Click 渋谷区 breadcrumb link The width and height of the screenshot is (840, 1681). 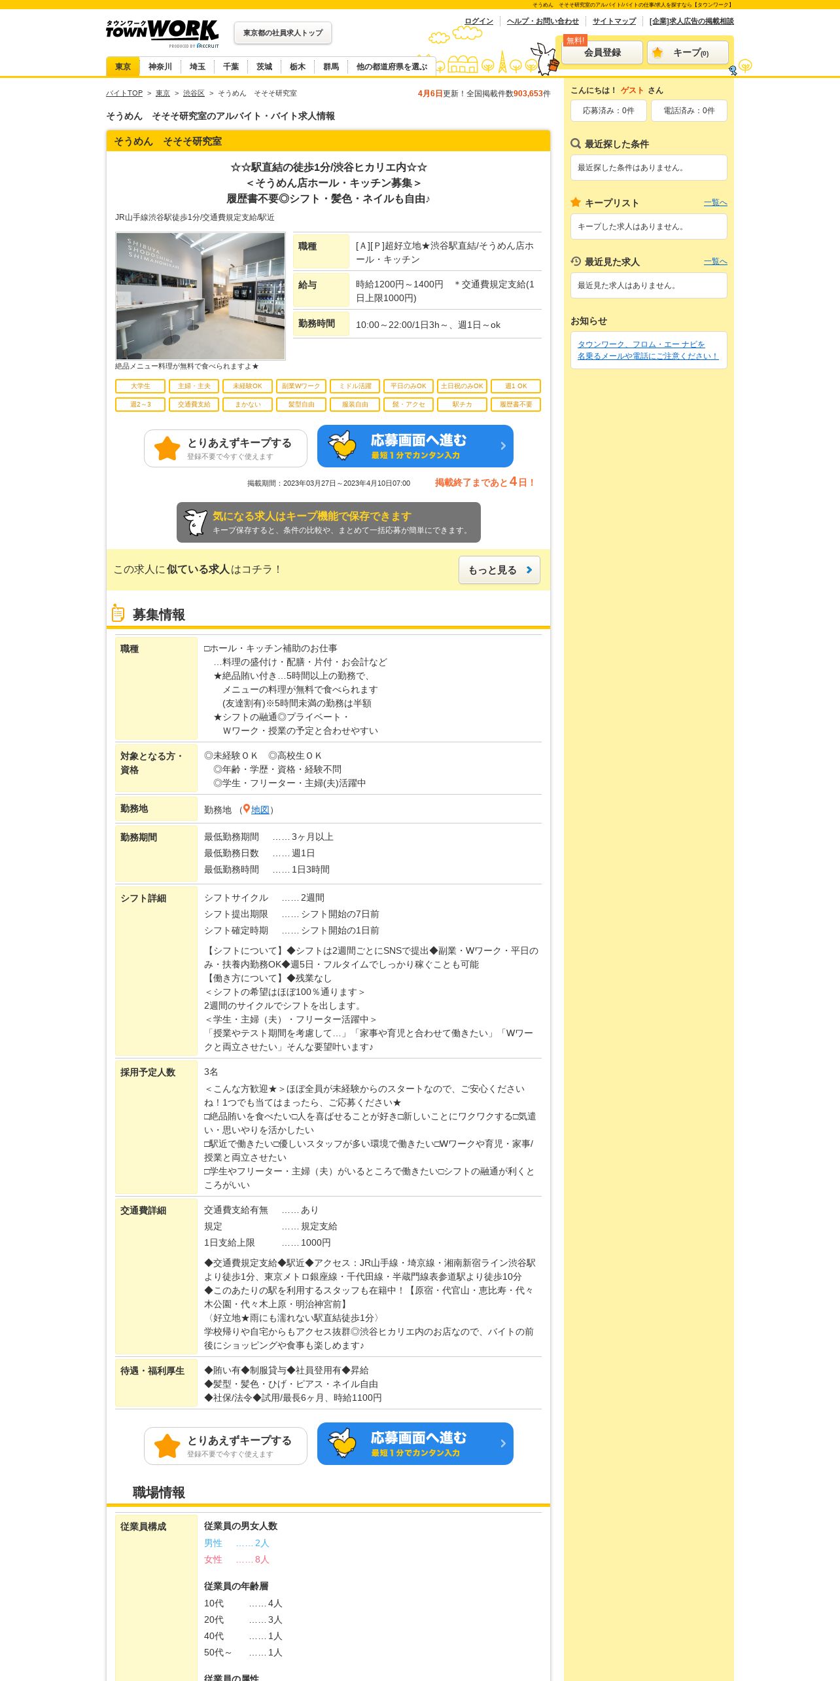(x=194, y=94)
